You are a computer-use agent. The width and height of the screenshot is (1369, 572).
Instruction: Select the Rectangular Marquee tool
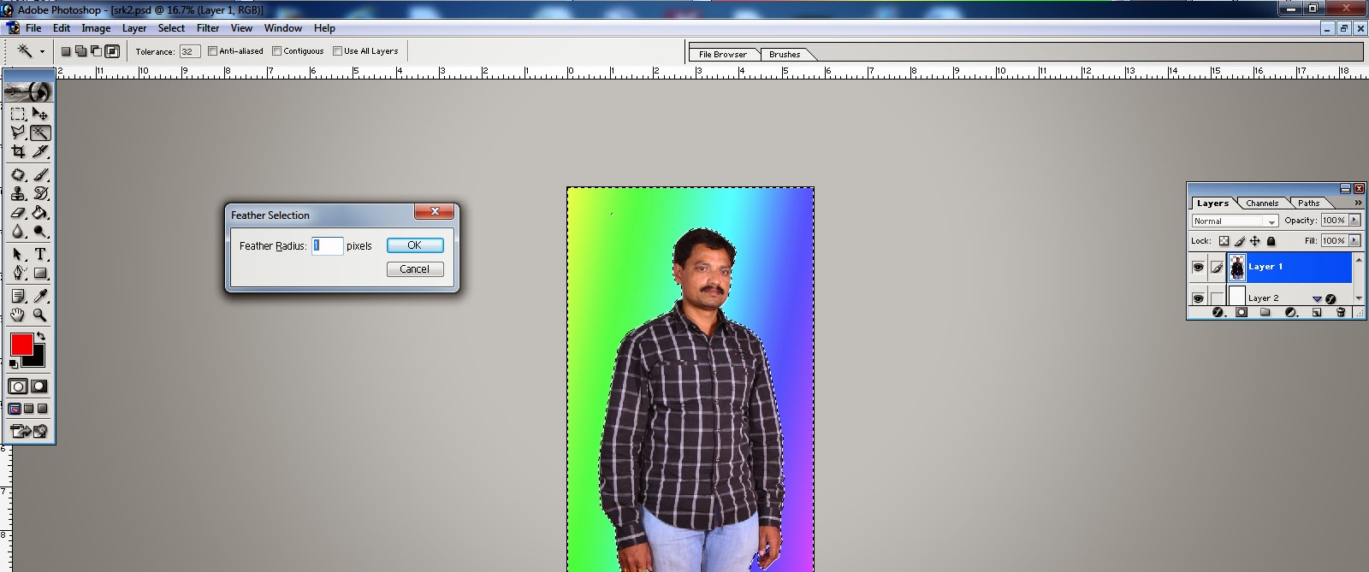18,114
